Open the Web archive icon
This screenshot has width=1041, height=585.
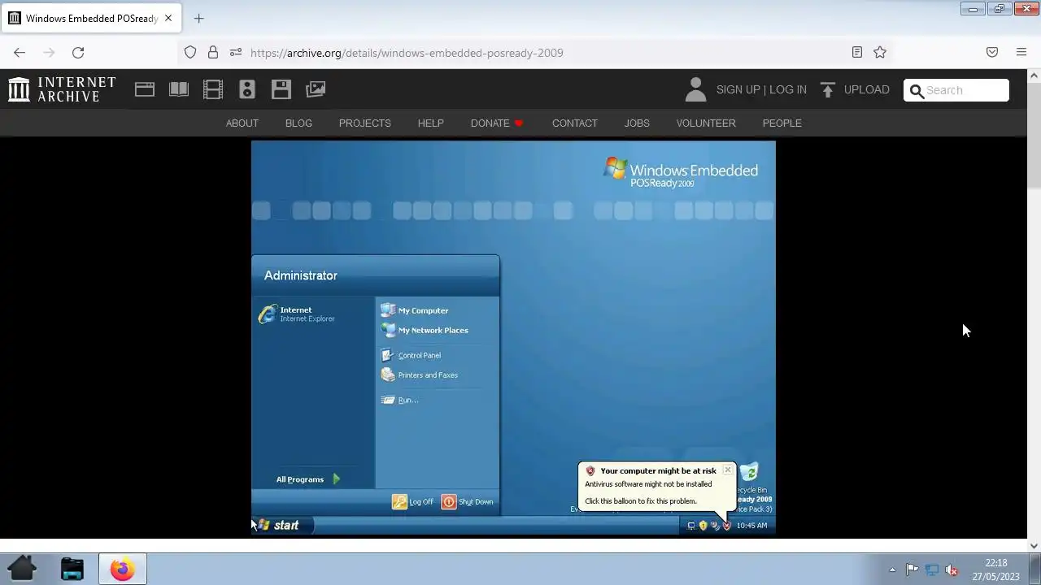pyautogui.click(x=145, y=89)
